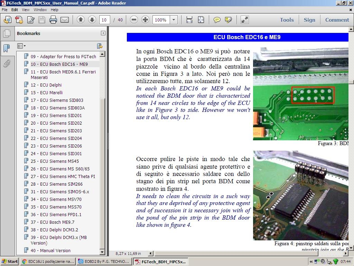Click the Figura 4 soldered pinstrip image
Viewport: 354px width, 266px height.
coord(301,195)
